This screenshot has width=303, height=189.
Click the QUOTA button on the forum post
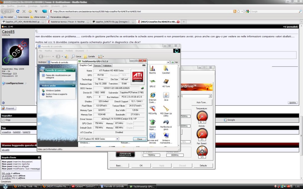click(x=293, y=103)
